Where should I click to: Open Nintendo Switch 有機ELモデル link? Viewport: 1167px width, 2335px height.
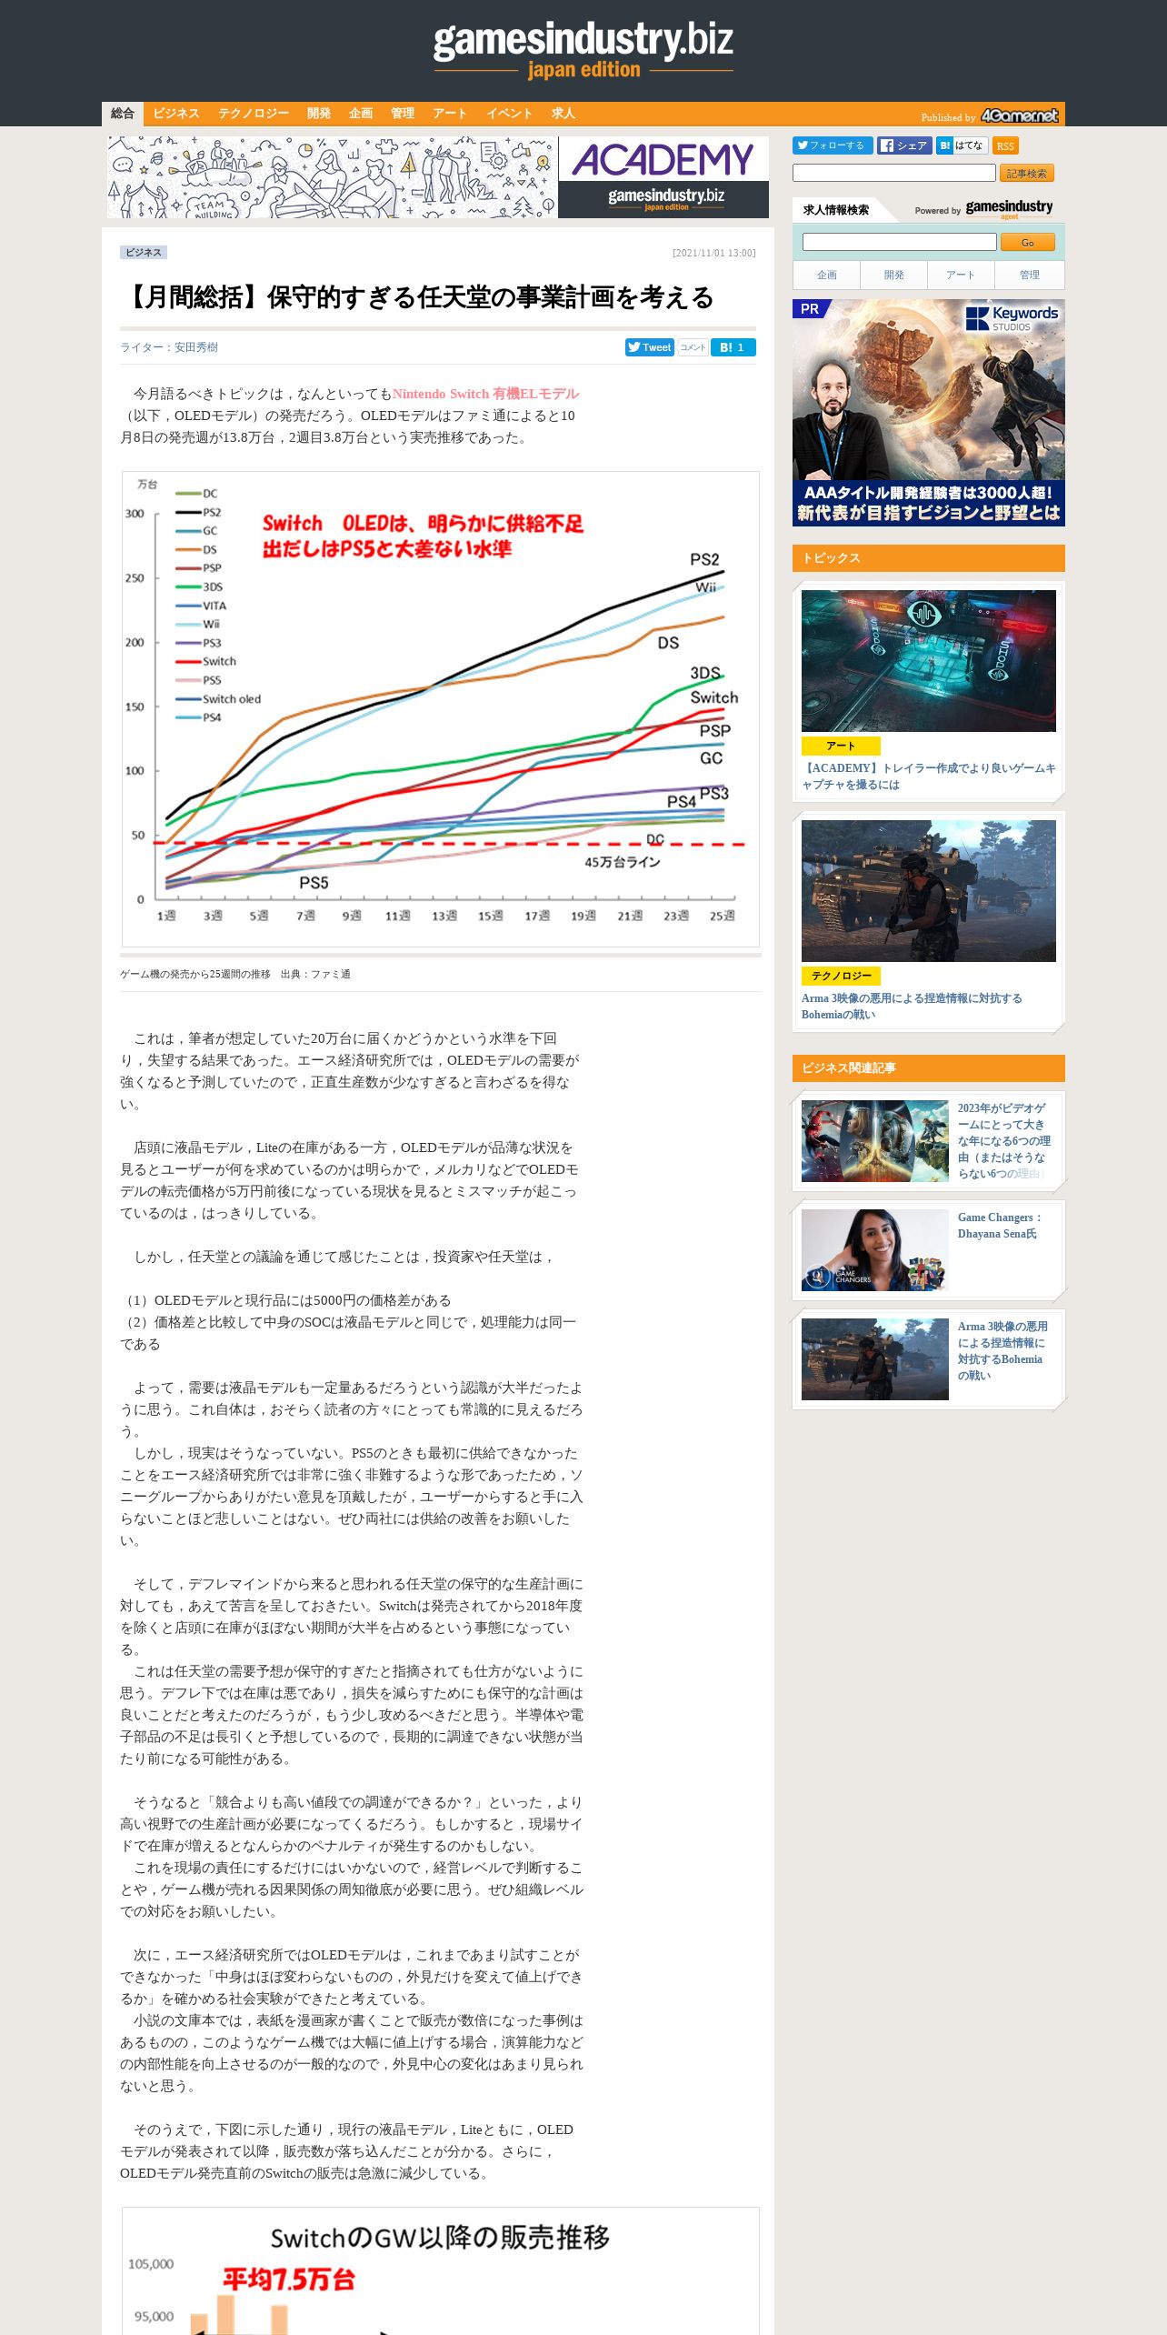[x=485, y=394]
